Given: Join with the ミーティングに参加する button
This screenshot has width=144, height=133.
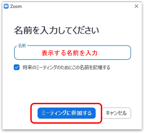Looking at the screenshot, I should pyautogui.click(x=67, y=113).
